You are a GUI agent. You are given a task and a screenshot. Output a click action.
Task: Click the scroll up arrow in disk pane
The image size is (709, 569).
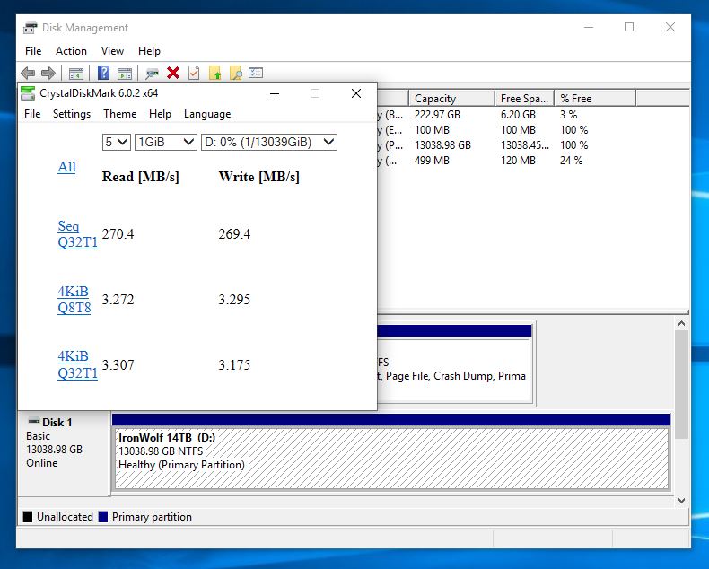click(681, 323)
